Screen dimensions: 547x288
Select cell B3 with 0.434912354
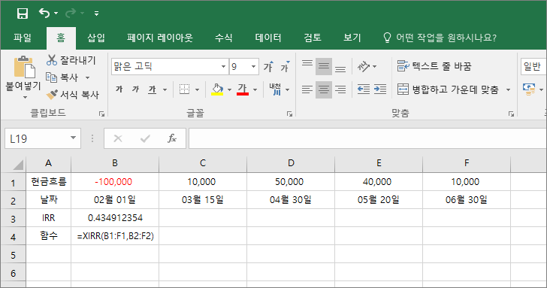(x=115, y=218)
